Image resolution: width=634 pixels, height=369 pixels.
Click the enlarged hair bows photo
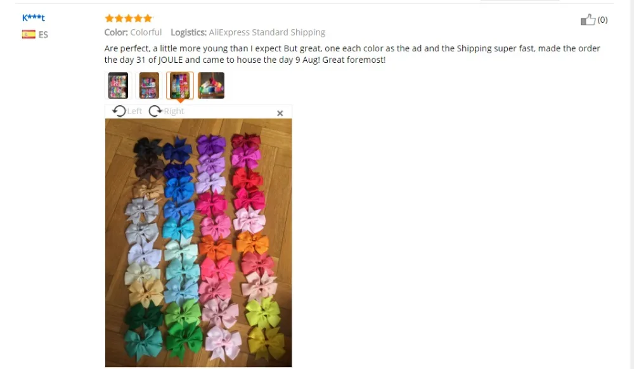point(198,242)
